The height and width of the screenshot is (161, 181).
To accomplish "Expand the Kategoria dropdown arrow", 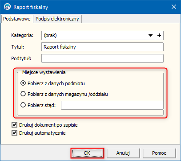I will click(151, 35).
